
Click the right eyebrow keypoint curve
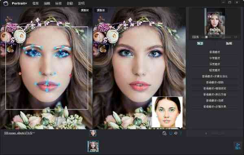coord(63,47)
